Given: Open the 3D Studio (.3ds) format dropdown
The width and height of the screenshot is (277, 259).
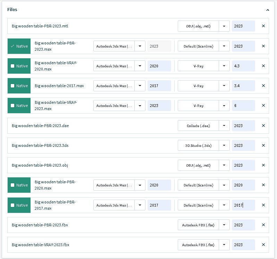Looking at the screenshot, I should pos(224,145).
